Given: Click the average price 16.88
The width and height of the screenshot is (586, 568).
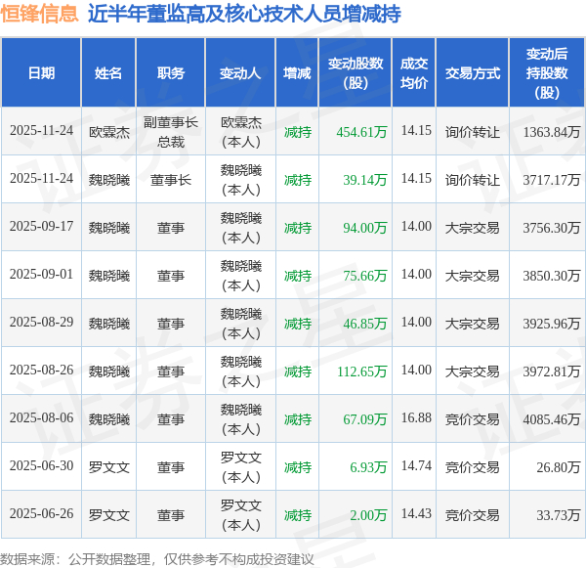Looking at the screenshot, I should click(416, 418).
